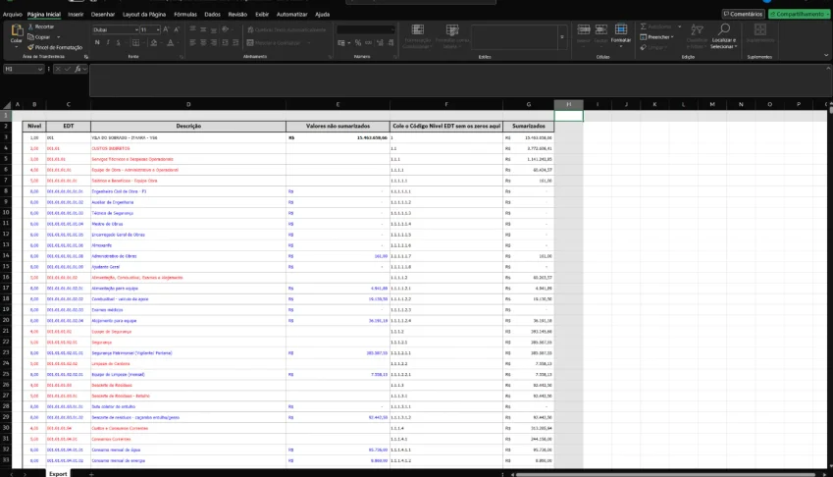Align text to top icon
The width and height of the screenshot is (833, 477).
pos(193,29)
